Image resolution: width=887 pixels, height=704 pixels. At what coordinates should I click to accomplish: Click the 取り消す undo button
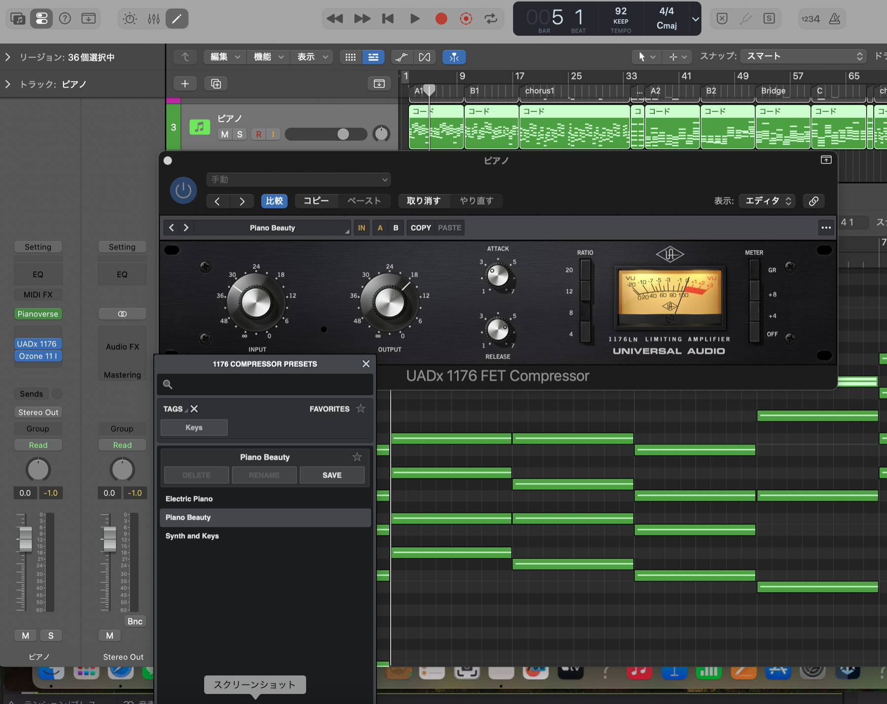[423, 201]
